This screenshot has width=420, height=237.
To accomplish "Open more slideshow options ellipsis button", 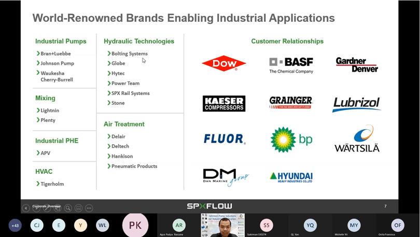I will pyautogui.click(x=89, y=208).
